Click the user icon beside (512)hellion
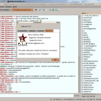The image size is (101, 101). [x=83, y=74]
